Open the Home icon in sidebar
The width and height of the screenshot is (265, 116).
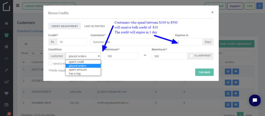point(6,23)
